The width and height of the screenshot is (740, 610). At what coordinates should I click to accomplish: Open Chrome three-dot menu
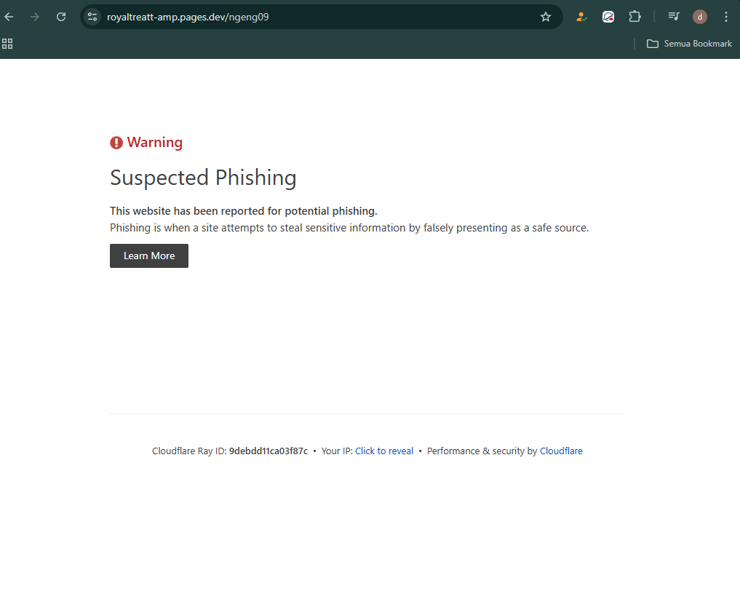tap(726, 17)
